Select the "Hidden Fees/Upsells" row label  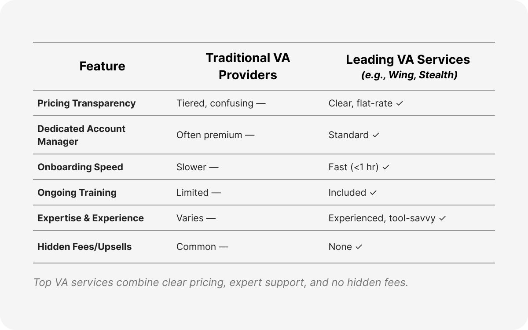pyautogui.click(x=84, y=247)
